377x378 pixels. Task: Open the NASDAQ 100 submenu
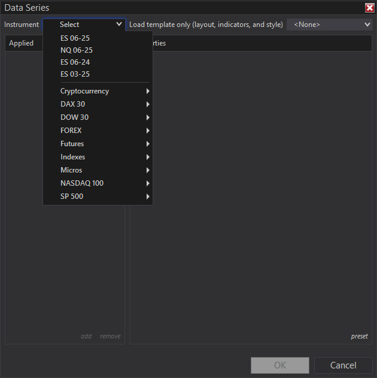tap(98, 183)
